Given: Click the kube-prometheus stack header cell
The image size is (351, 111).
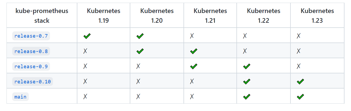Looking at the screenshot, I should pos(42,15).
